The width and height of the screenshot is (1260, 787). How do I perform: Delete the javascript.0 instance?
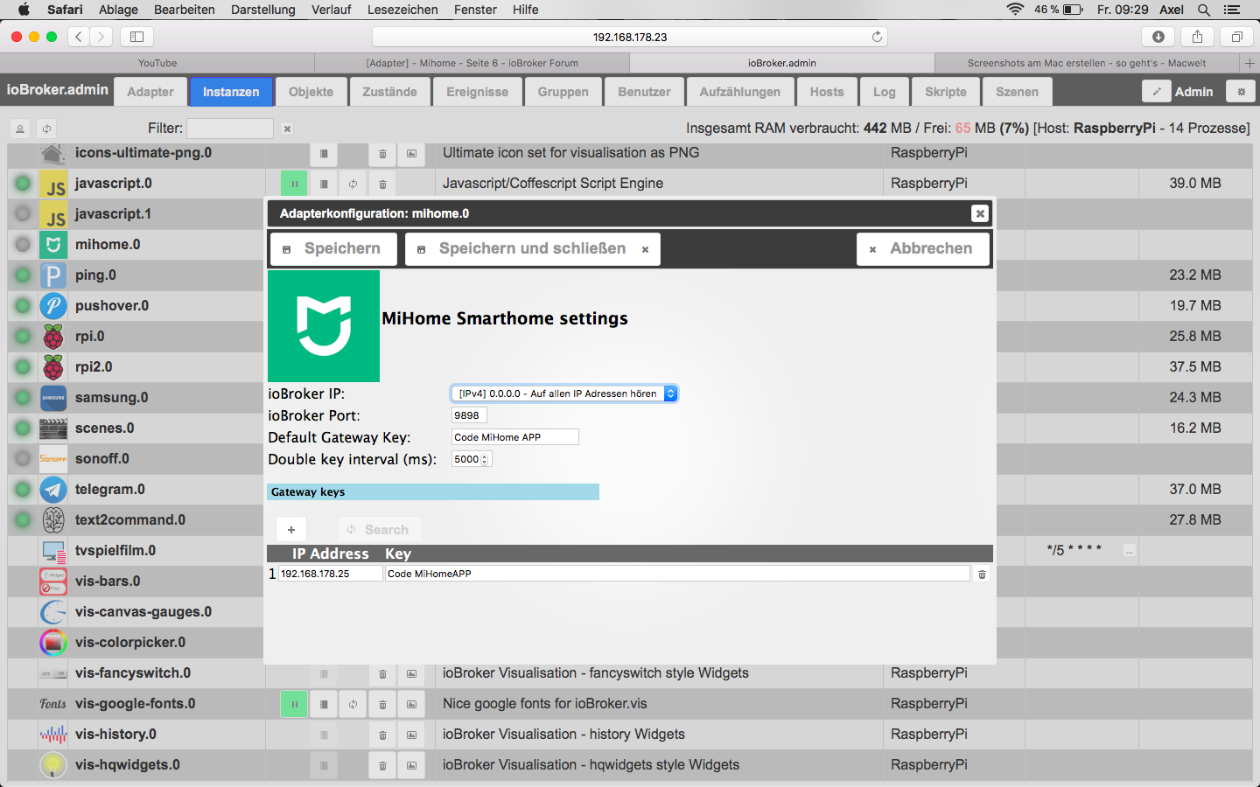tap(382, 184)
